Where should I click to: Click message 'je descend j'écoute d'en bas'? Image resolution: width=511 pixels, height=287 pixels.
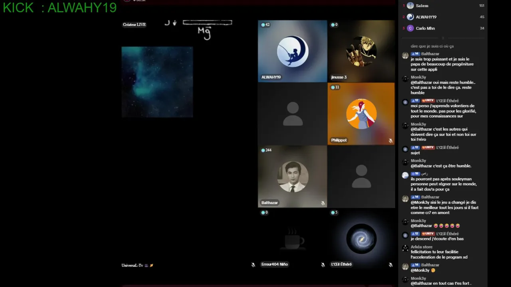pos(437,239)
